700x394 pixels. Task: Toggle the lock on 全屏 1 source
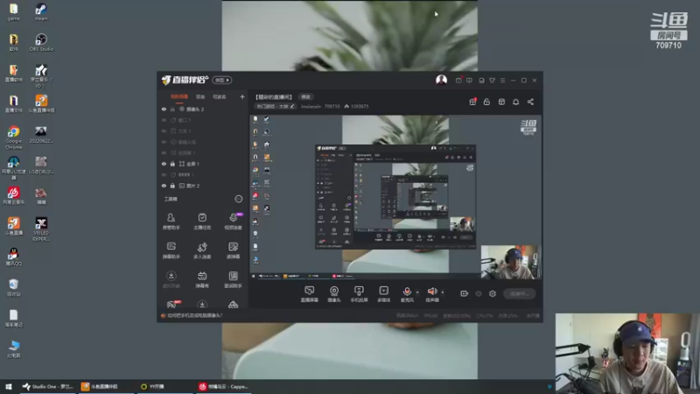[x=172, y=164]
